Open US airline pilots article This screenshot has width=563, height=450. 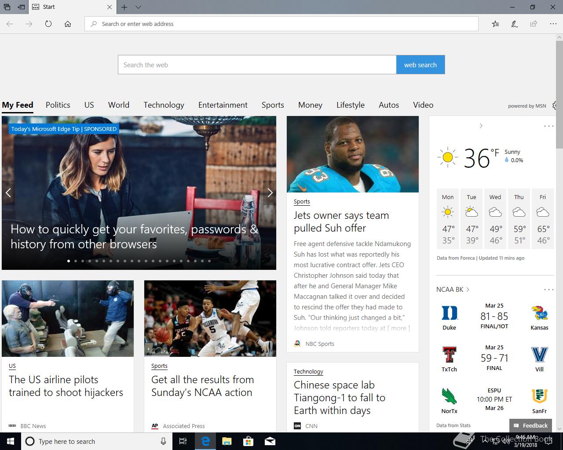click(x=66, y=386)
